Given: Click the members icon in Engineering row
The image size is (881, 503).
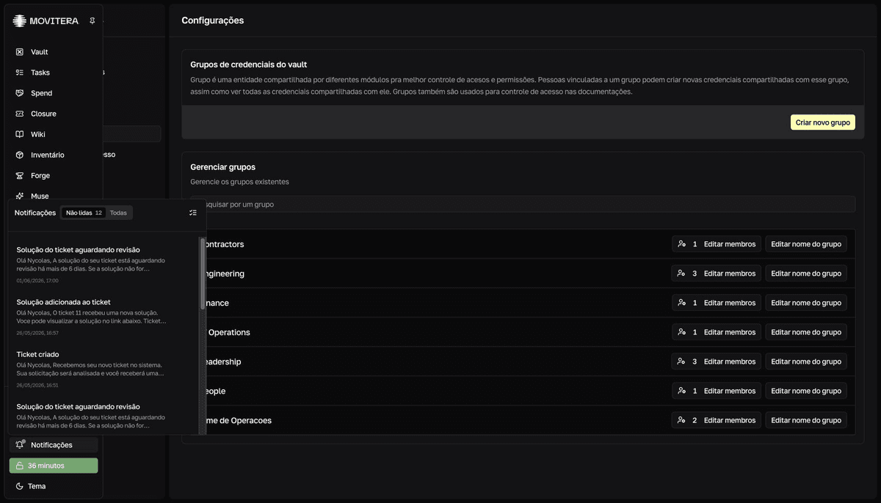Looking at the screenshot, I should tap(682, 273).
